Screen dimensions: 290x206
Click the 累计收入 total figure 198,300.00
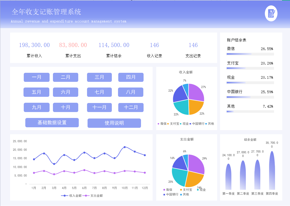click(x=34, y=45)
